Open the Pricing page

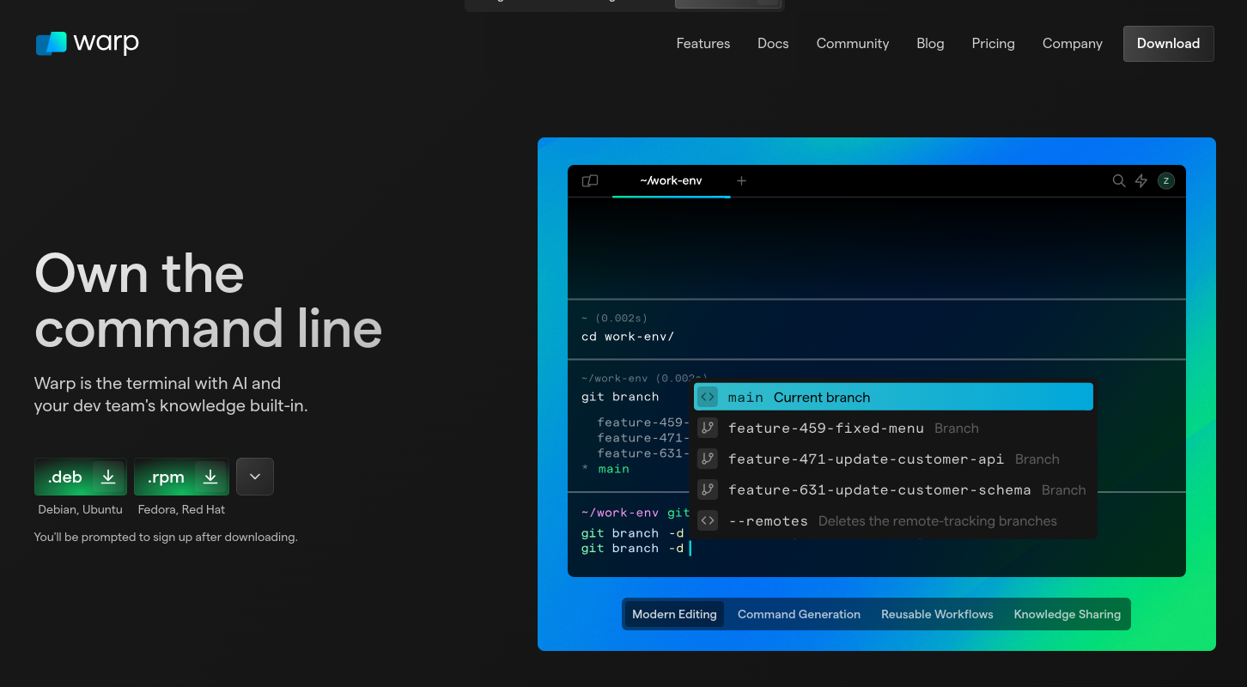point(993,44)
